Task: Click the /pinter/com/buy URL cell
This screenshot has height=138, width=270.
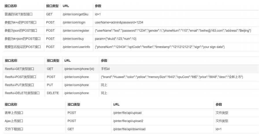Action: (x=73, y=39)
